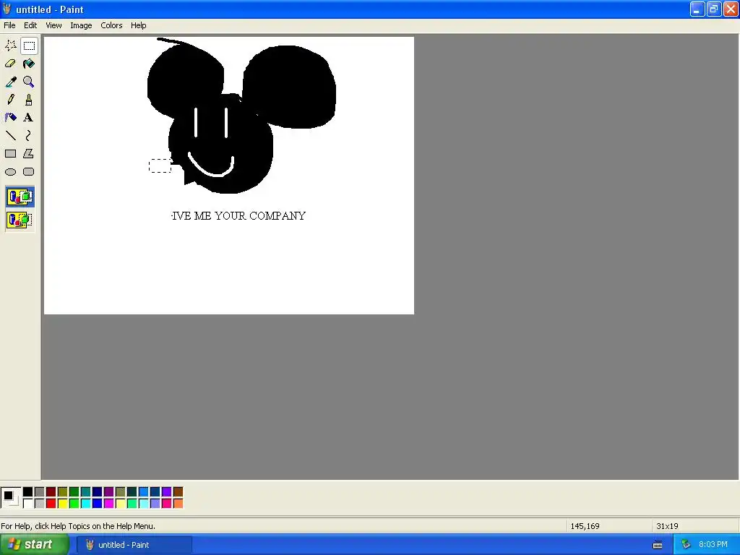
Task: Click the status bar help message text
Action: click(x=78, y=526)
